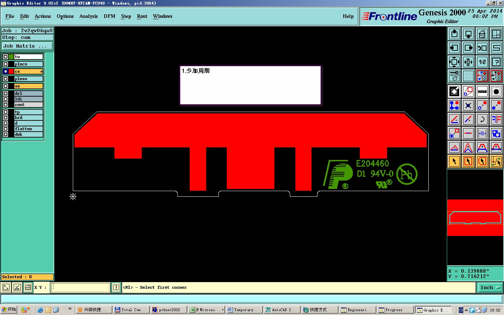Image resolution: width=504 pixels, height=315 pixels.
Task: Toggle the 'drl' layer display checkbox
Action: (x=6, y=93)
